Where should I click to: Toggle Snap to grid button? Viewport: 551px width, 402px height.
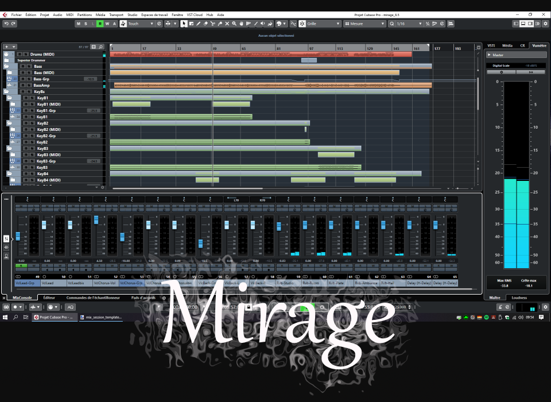(302, 24)
